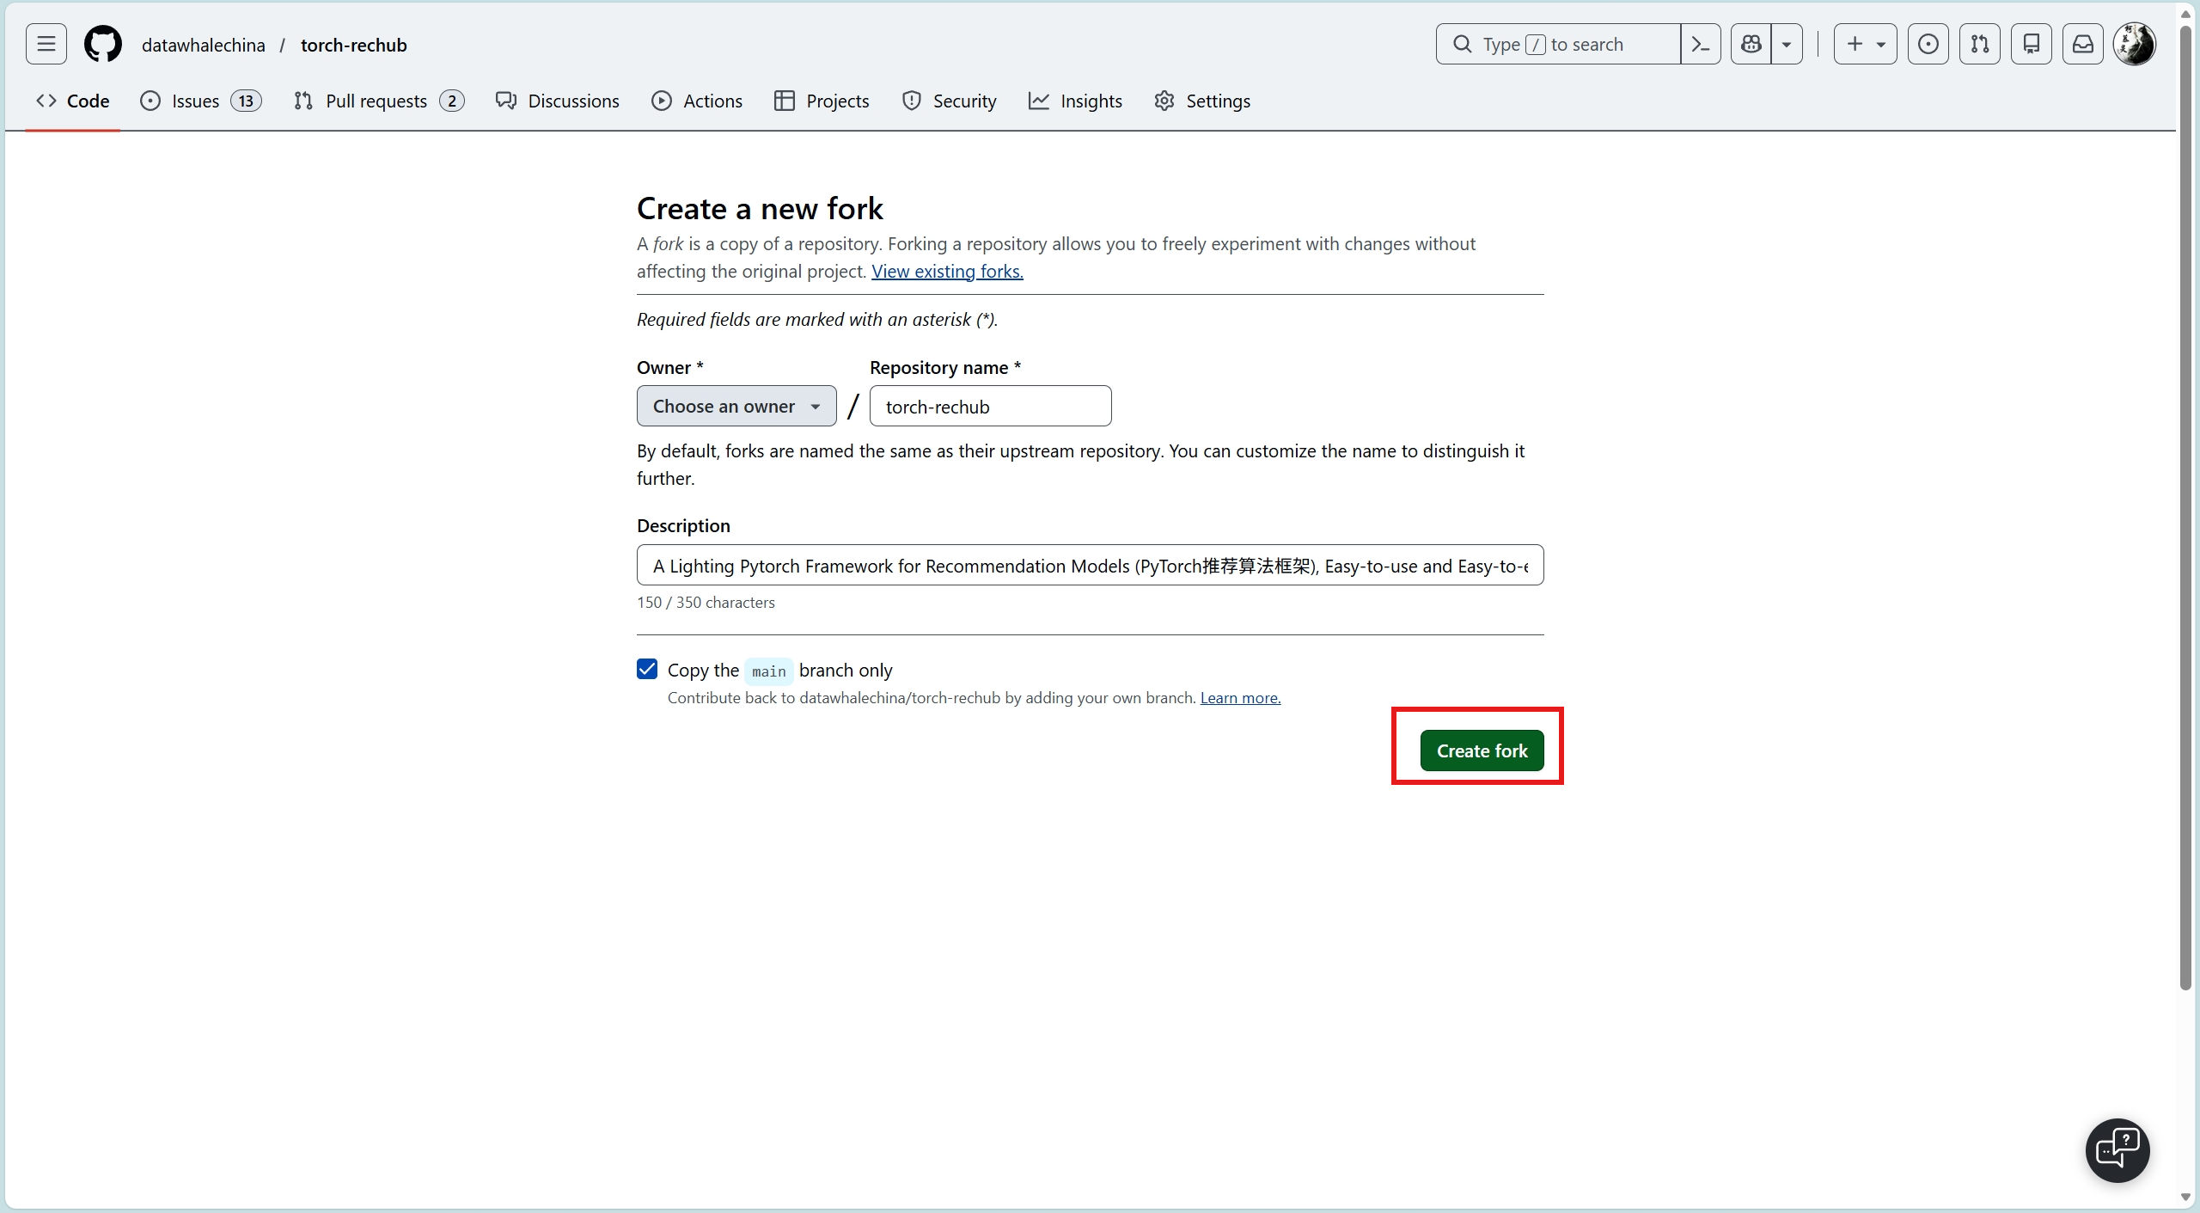Open the help chat bubble icon

pyautogui.click(x=2117, y=1149)
